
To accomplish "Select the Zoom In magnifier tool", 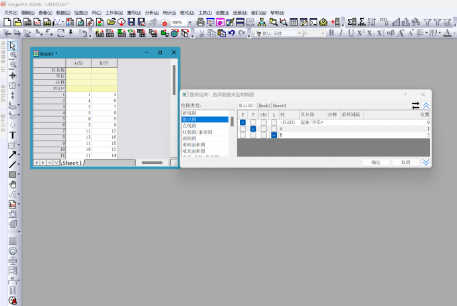I will pyautogui.click(x=13, y=55).
